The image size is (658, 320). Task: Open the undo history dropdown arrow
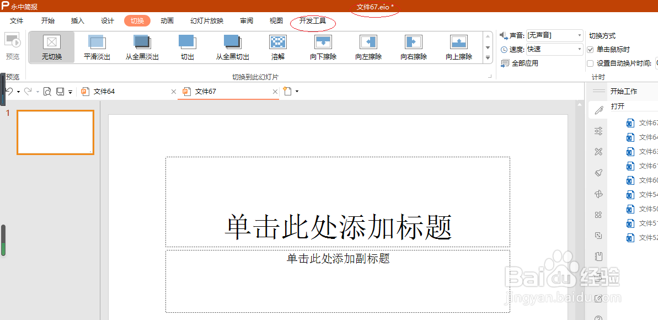point(18,92)
